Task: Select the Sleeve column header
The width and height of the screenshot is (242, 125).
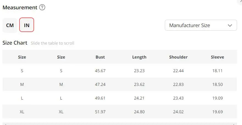Action: 217,57
